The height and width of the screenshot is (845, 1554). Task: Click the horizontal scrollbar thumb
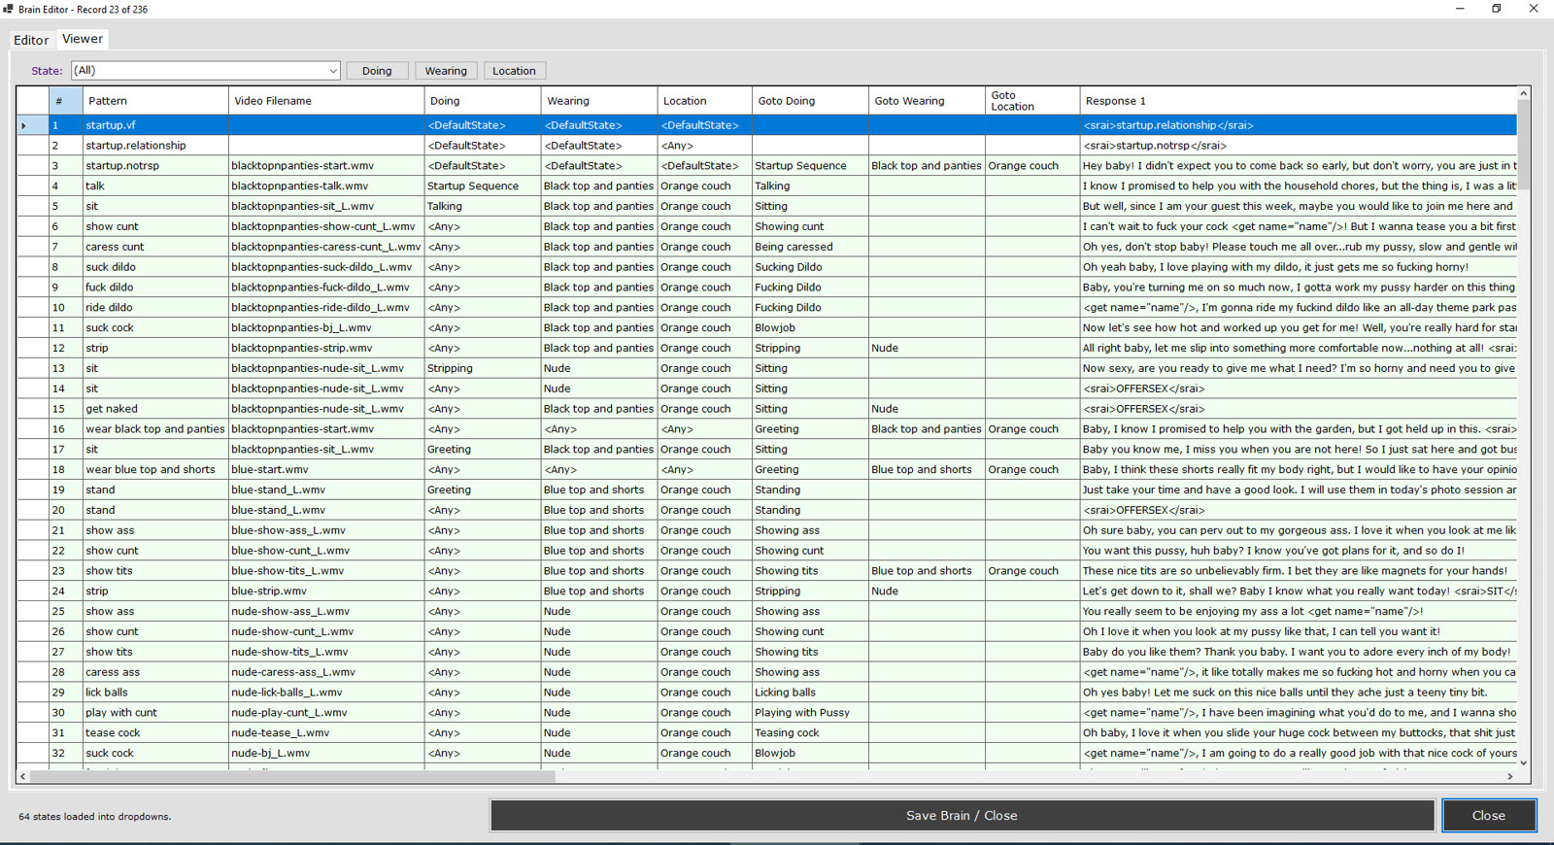292,777
